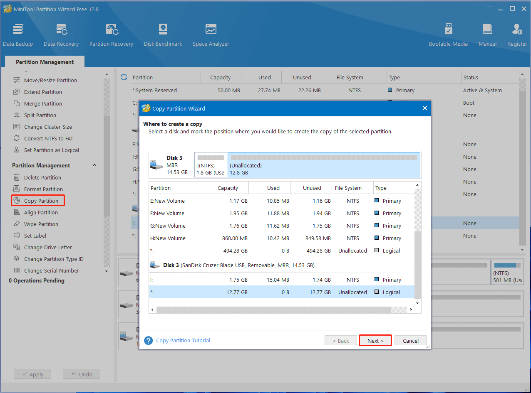Select the F:New Volume row in the wizard
Image resolution: width=531 pixels, height=393 pixels.
[x=282, y=213]
